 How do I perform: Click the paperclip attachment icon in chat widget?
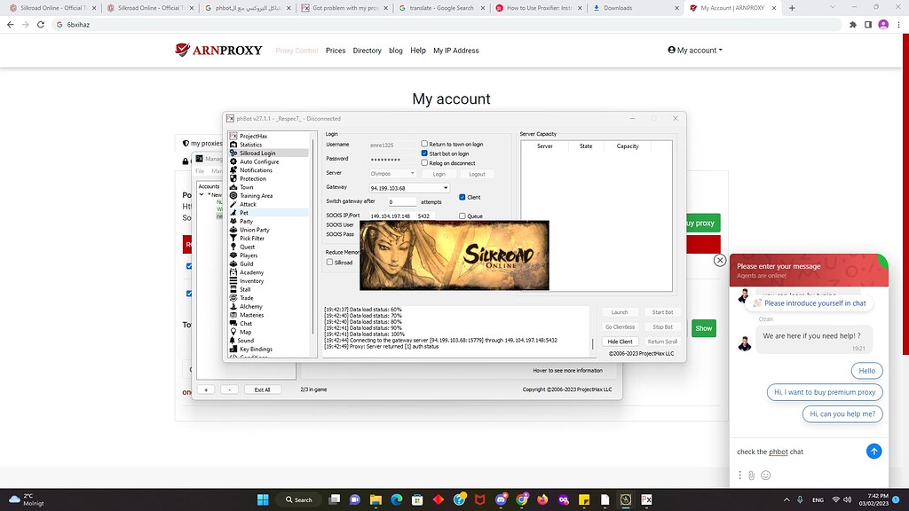click(x=751, y=475)
